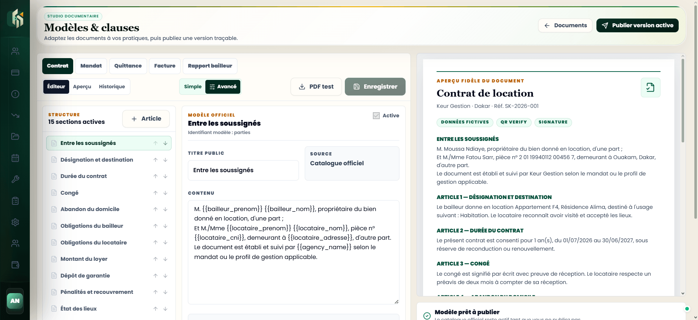Screen dimensions: 698x320
Task: Move 'Dépôt de garantie' section up
Action: pos(155,276)
